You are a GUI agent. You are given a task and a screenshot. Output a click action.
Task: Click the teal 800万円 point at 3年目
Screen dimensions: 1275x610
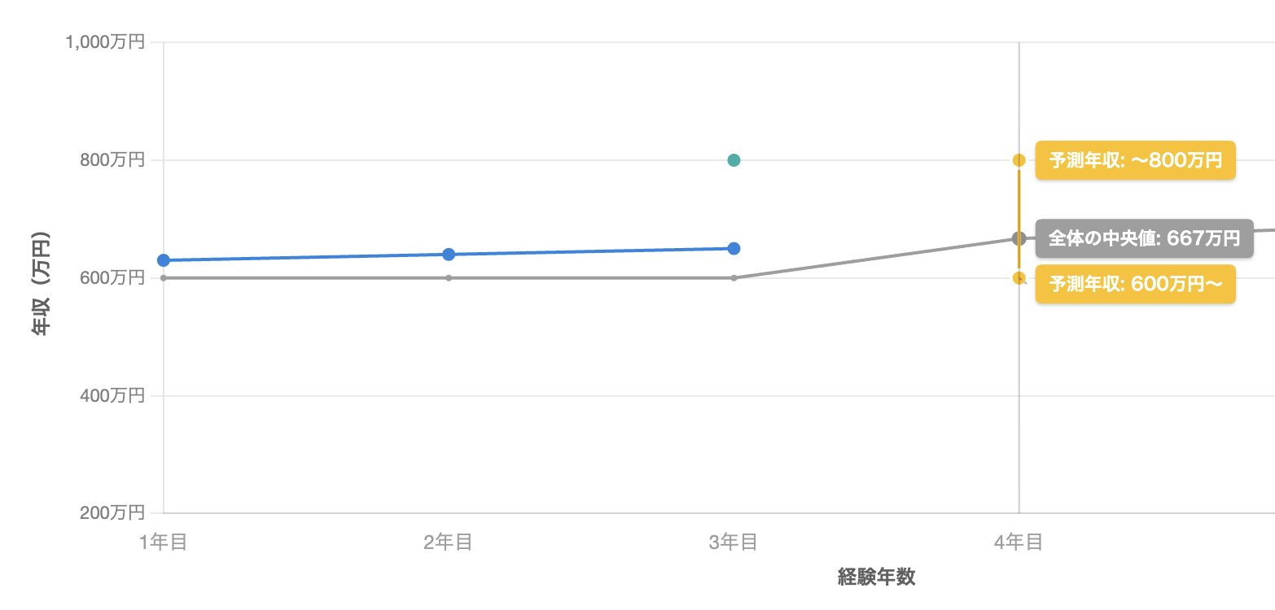734,160
